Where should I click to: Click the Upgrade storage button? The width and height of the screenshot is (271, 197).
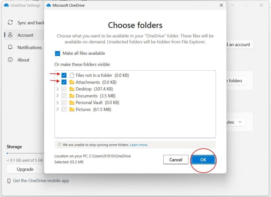(x=25, y=169)
